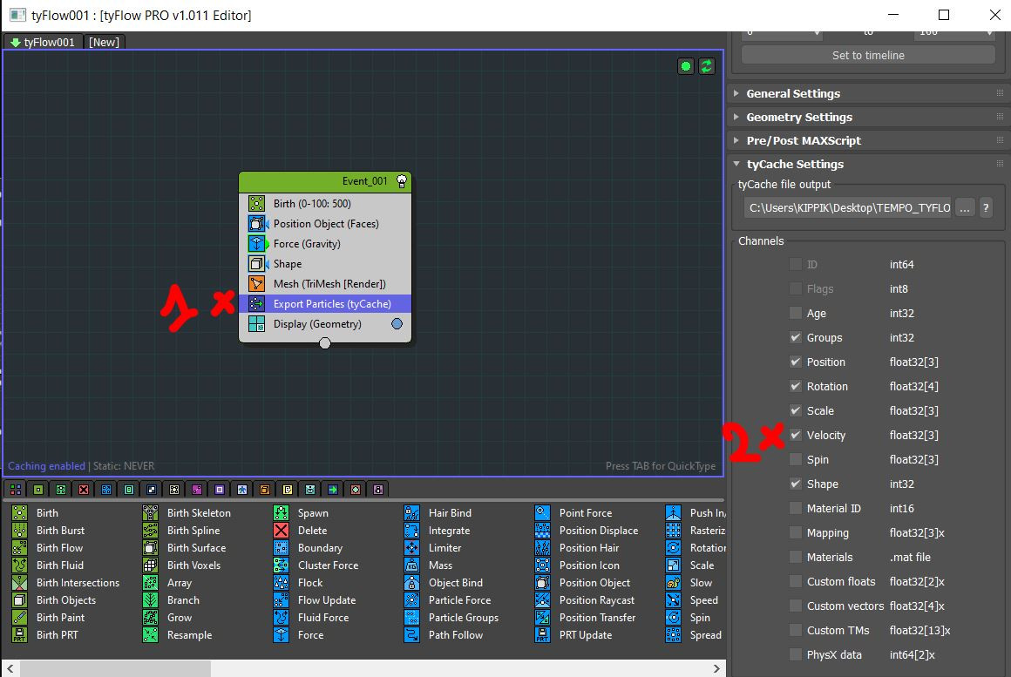Image resolution: width=1011 pixels, height=677 pixels.
Task: Click the Event_001 output connector circle
Action: pos(325,343)
